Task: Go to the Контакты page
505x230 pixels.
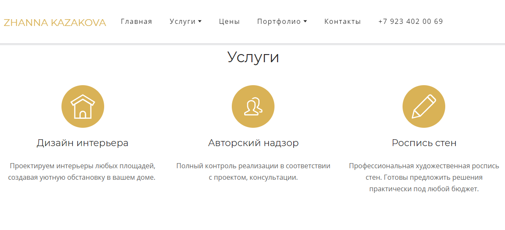Action: (343, 22)
